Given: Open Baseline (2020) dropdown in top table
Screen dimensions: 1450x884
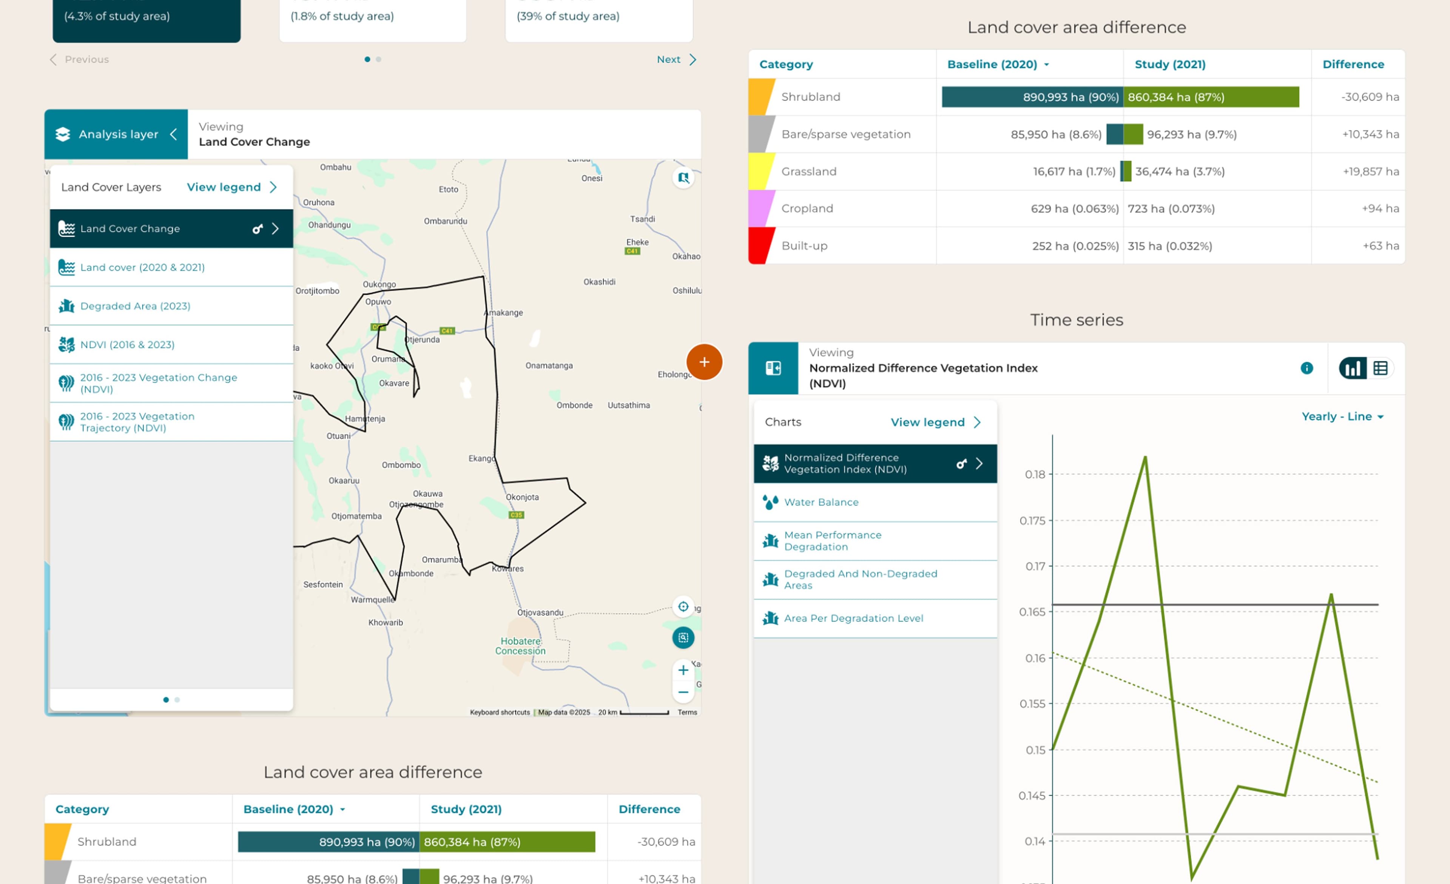Looking at the screenshot, I should [998, 64].
